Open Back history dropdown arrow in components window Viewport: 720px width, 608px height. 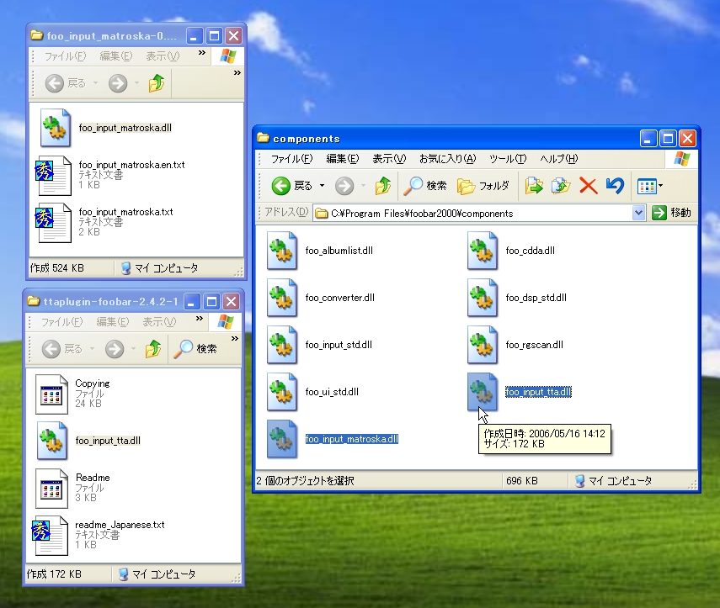[x=322, y=186]
